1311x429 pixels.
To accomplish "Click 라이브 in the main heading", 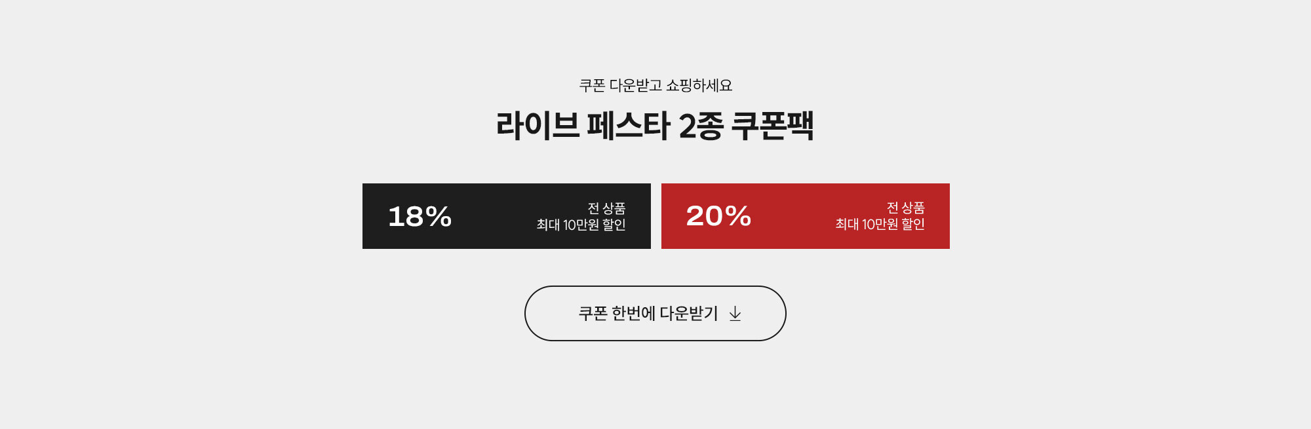I will pyautogui.click(x=538, y=126).
